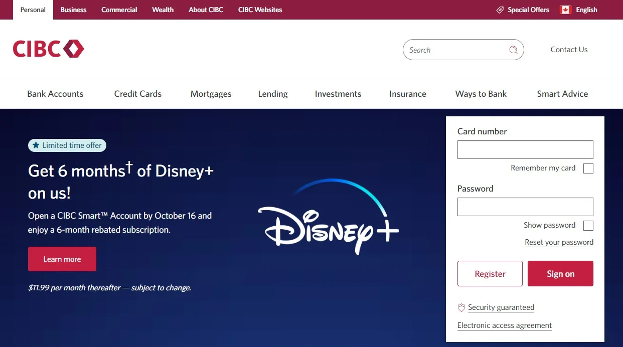Click the red Learn more button

(62, 259)
